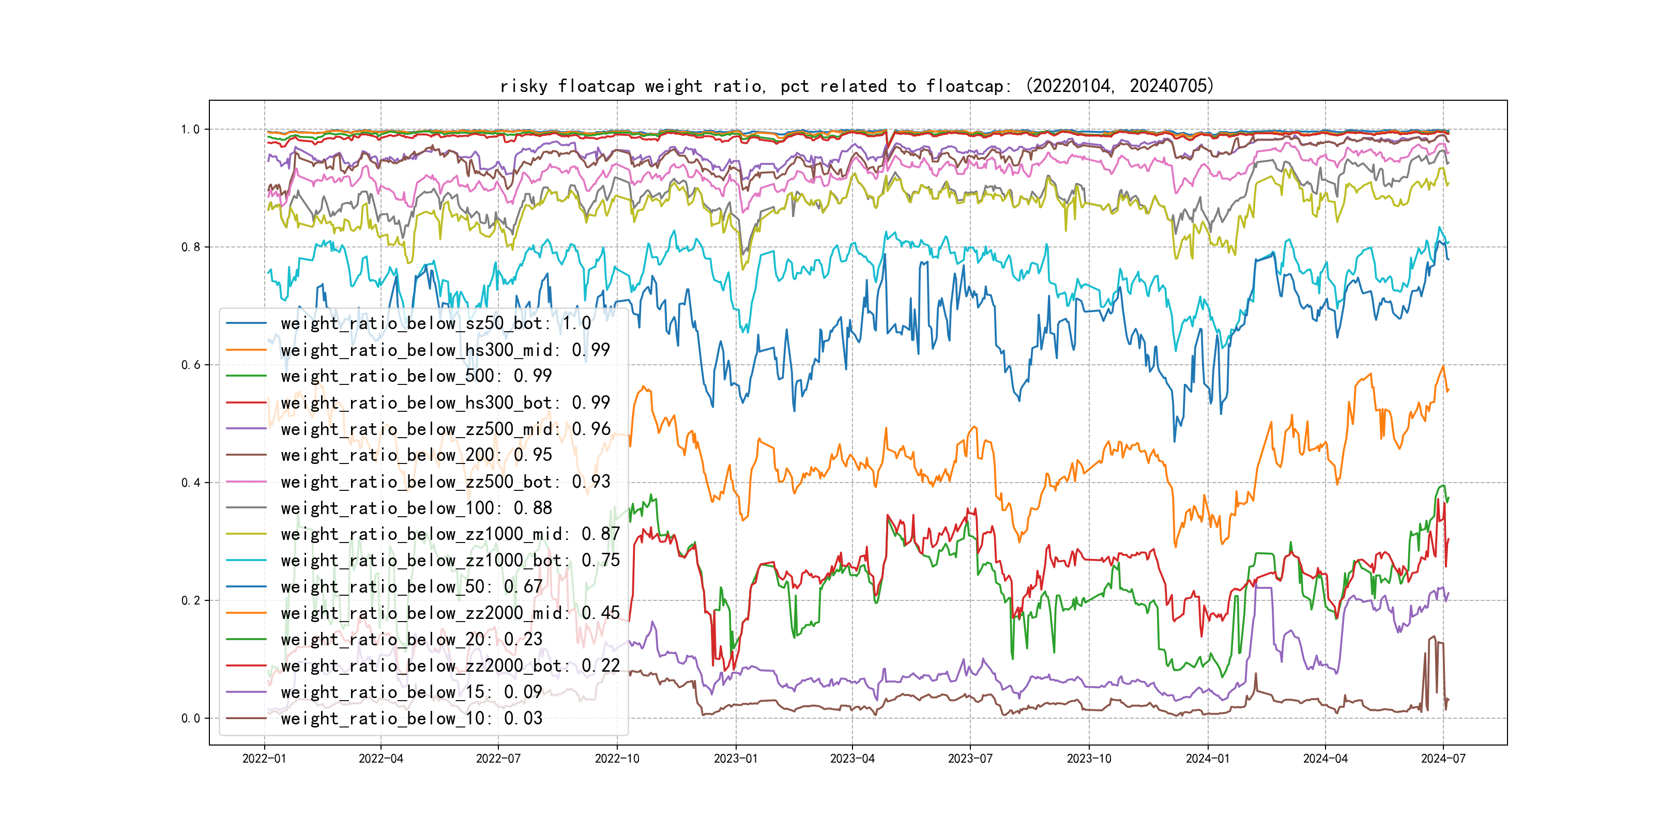Select legend label weight_ratio_below_hs300_bot
Screen dimensions: 1675x837
(445, 402)
